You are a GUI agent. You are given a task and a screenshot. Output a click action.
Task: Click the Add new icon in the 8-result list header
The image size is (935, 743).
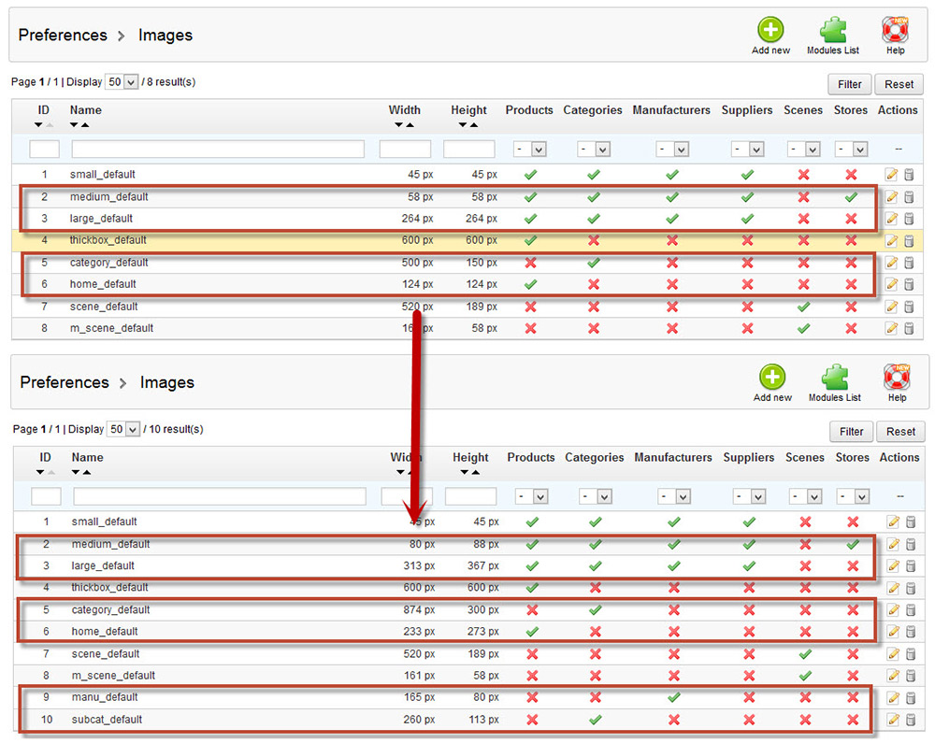[770, 29]
